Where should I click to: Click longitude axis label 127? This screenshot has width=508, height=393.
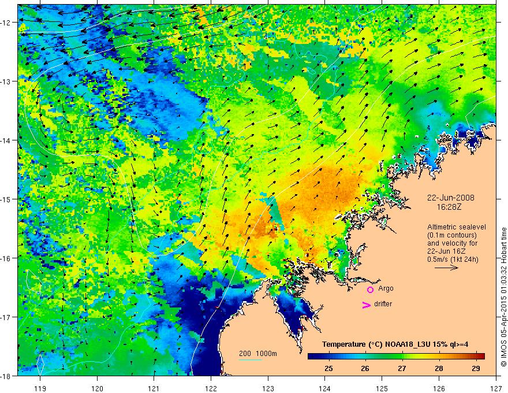pyautogui.click(x=496, y=388)
